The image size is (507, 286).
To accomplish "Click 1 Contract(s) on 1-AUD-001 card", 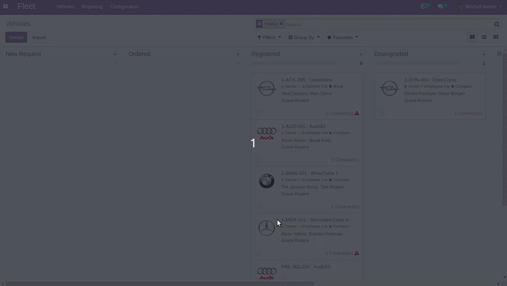I will [x=345, y=160].
